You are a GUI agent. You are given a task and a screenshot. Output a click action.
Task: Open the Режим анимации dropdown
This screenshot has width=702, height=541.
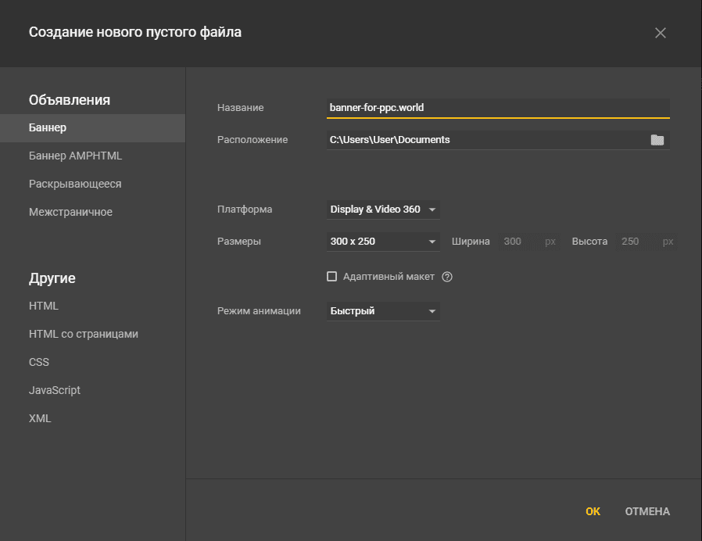(383, 311)
